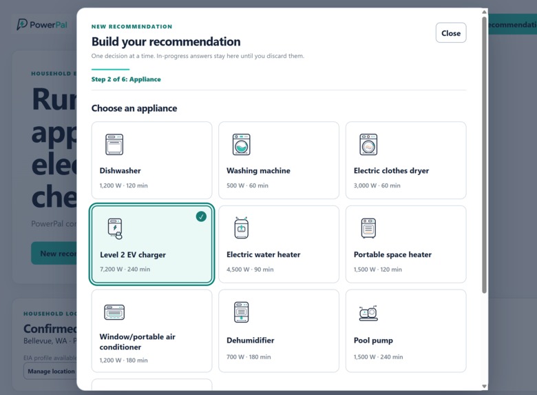Click the Dishwasher appliance icon
The width and height of the screenshot is (537, 395).
[114, 144]
